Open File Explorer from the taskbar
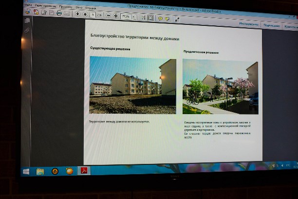This screenshot has width=298, height=199. click(40, 172)
